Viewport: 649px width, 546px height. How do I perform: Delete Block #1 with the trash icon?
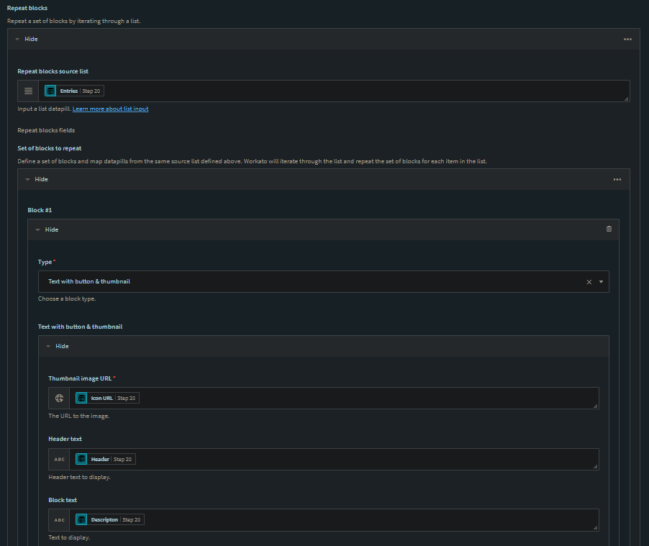[x=609, y=229]
